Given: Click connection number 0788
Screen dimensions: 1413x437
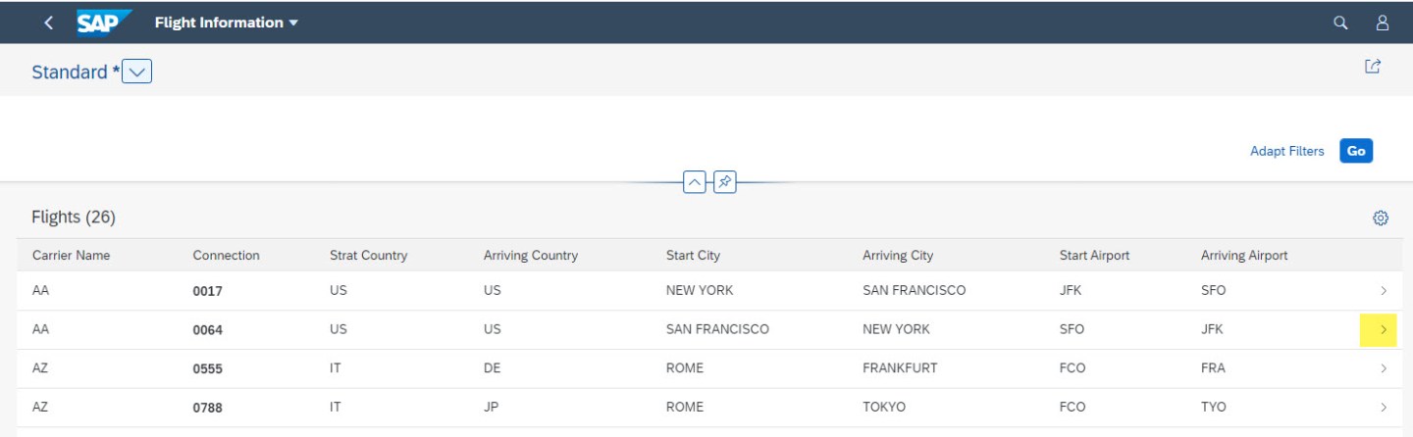Looking at the screenshot, I should coord(208,408).
